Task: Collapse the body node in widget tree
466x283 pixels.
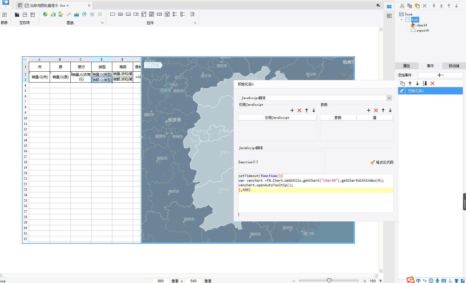Action: (x=402, y=20)
